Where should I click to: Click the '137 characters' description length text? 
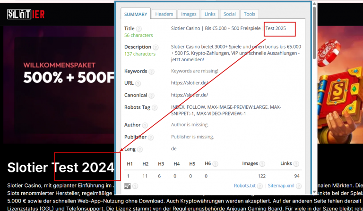(x=140, y=54)
